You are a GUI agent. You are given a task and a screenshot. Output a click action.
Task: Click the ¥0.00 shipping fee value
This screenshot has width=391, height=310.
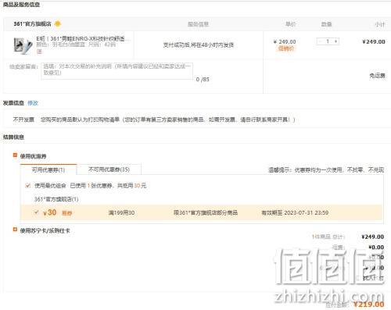pyautogui.click(x=376, y=247)
